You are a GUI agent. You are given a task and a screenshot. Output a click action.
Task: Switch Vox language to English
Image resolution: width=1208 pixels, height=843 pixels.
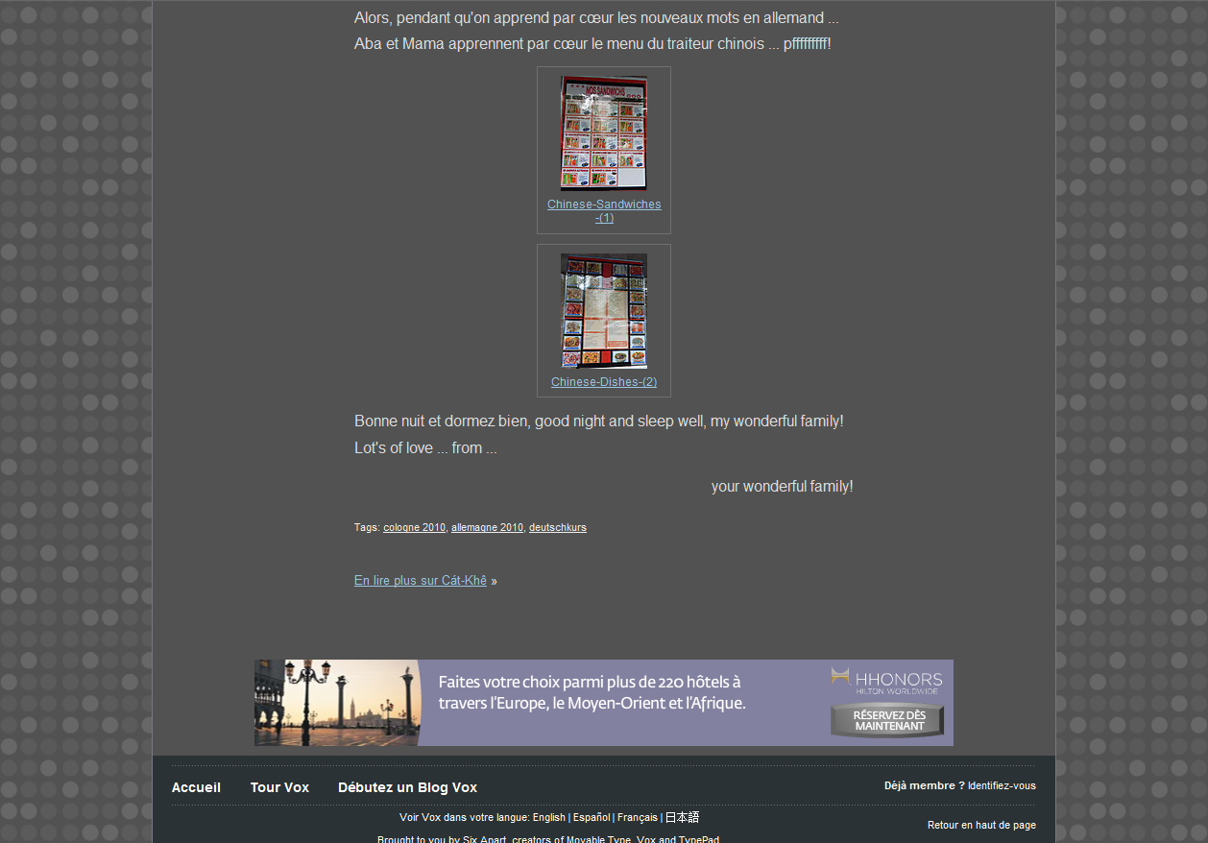(548, 818)
